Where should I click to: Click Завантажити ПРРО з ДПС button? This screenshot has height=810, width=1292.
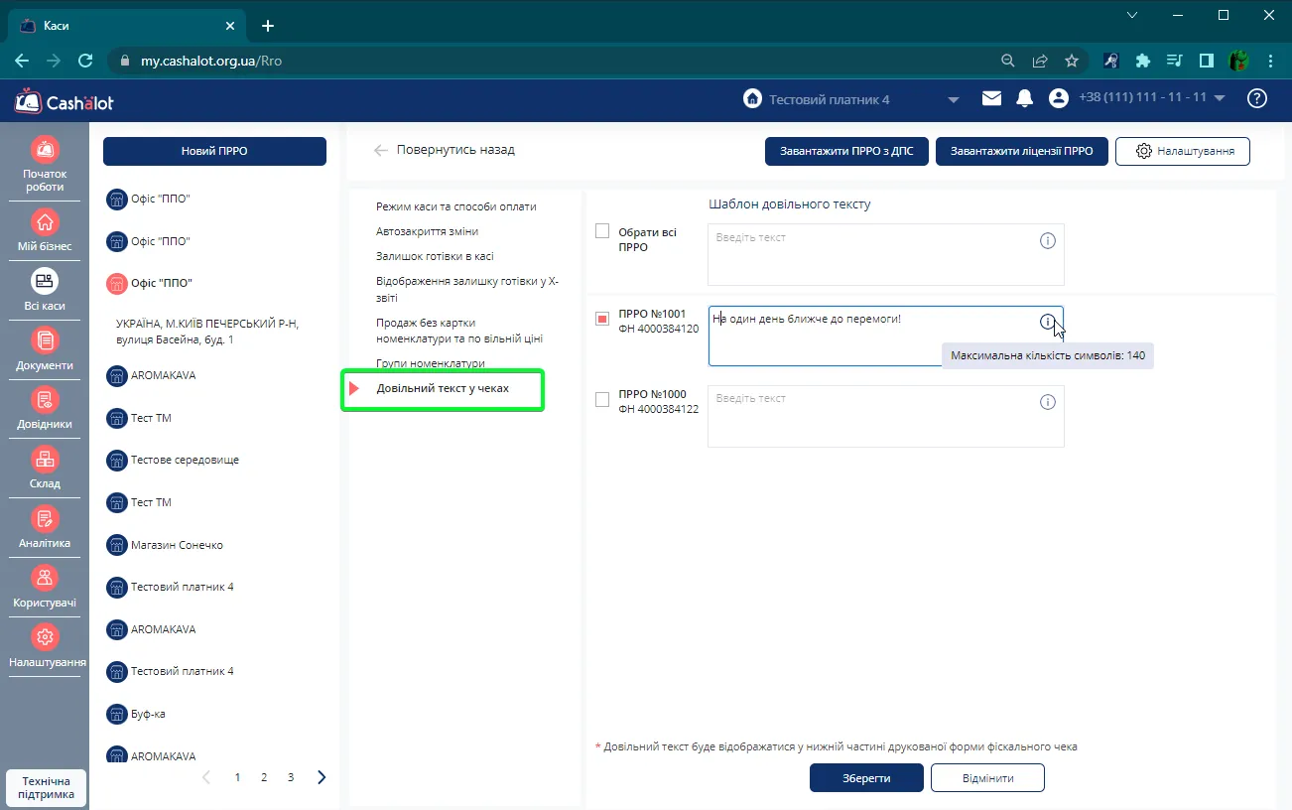846,151
